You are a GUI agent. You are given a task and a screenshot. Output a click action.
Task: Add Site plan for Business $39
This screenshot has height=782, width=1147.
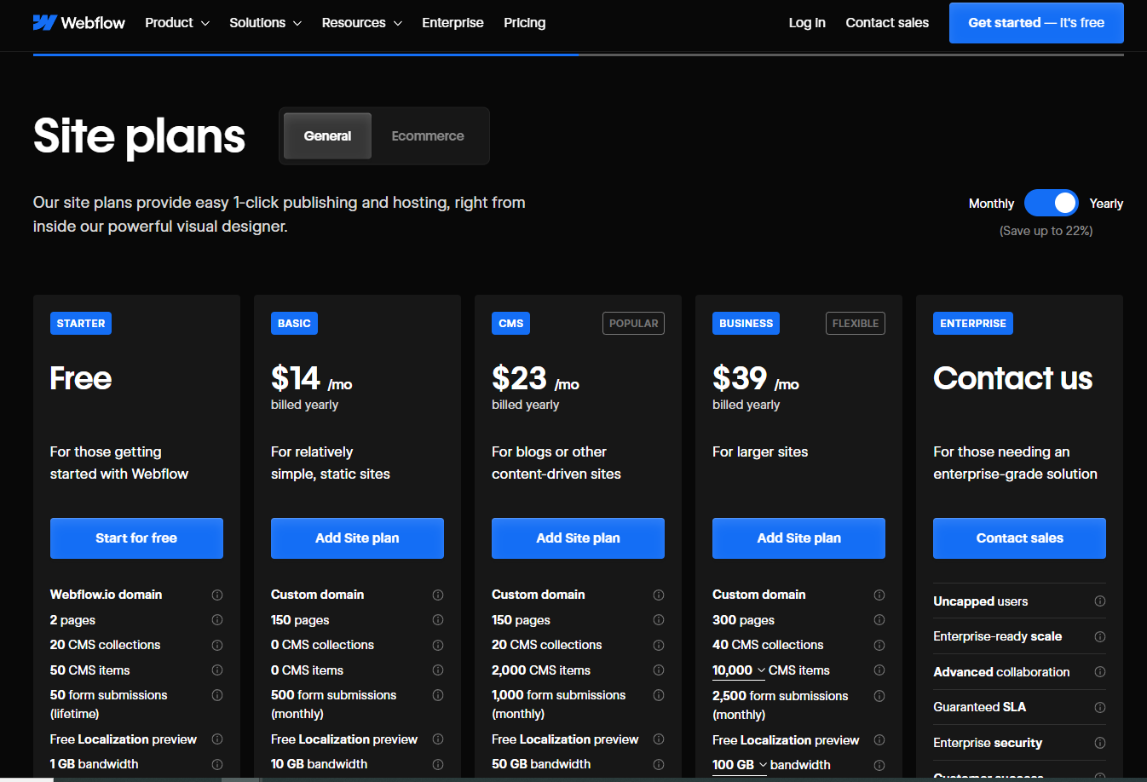[798, 538]
